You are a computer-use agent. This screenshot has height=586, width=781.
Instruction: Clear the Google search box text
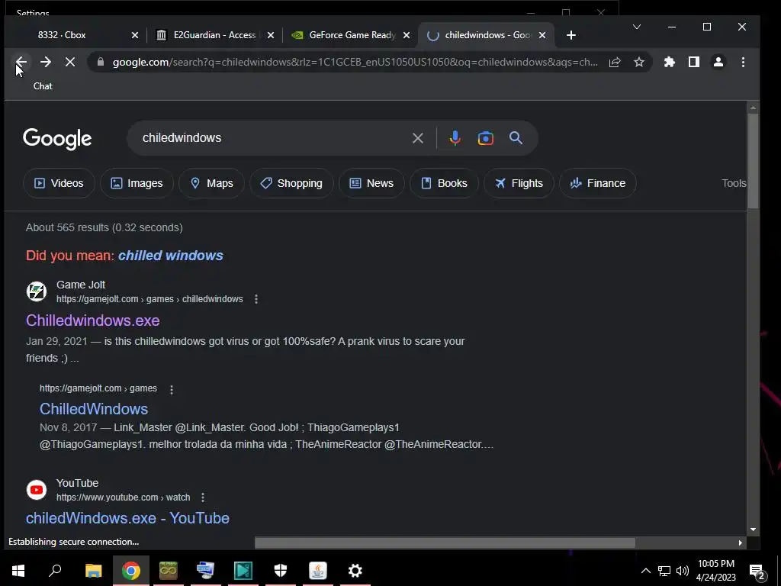(418, 138)
